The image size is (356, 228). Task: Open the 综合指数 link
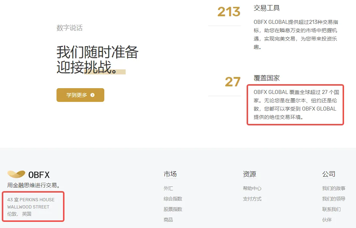[173, 199]
